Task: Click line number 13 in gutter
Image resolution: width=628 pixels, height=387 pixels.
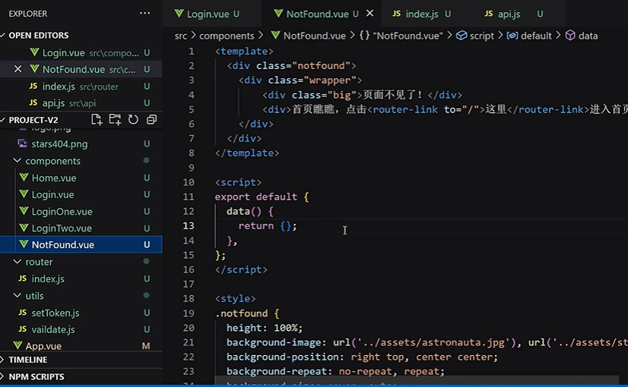Action: tap(189, 226)
